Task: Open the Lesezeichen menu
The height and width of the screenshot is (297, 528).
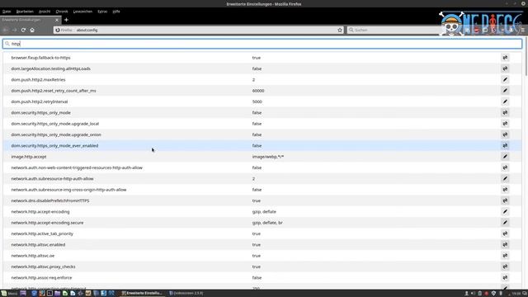Action: coord(82,12)
